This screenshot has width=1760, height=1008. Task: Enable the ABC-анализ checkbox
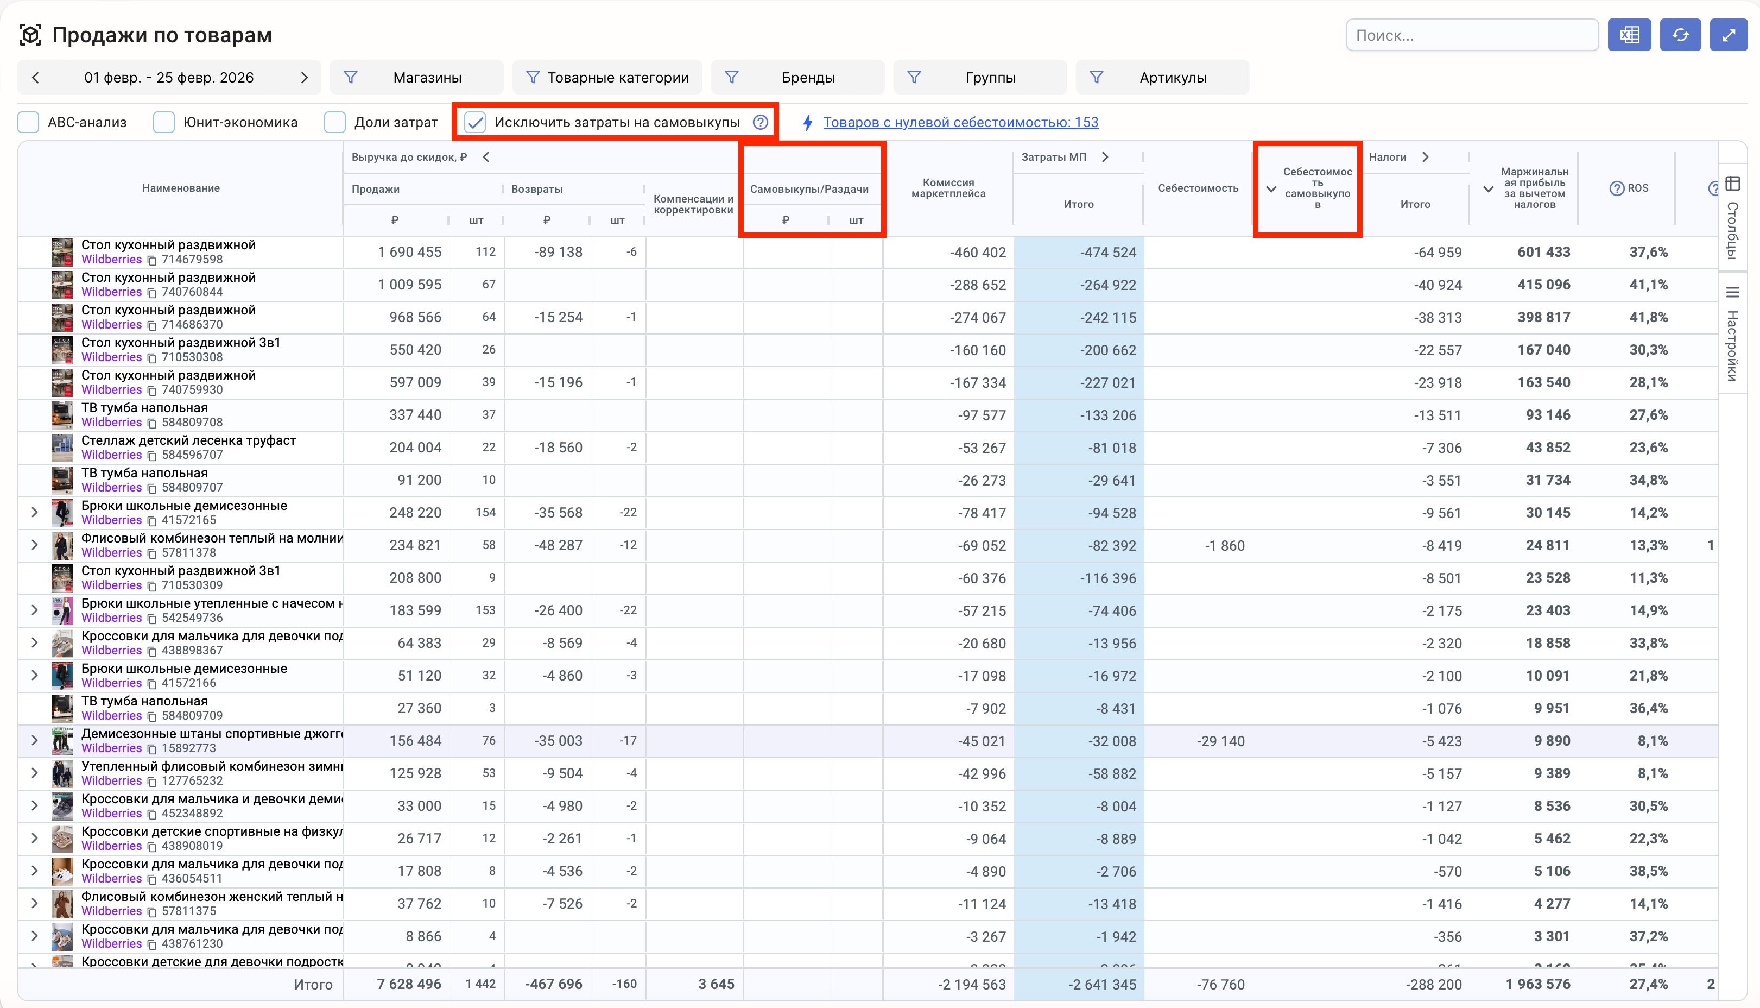[x=28, y=123]
